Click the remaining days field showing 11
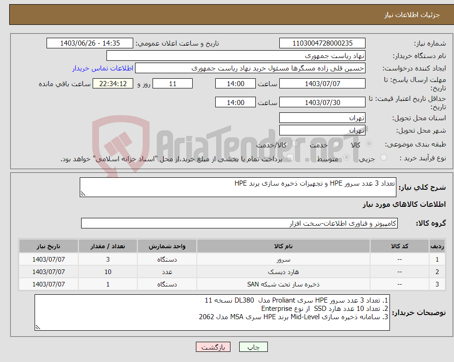Screen dimensions: 454x362 pos(172,84)
